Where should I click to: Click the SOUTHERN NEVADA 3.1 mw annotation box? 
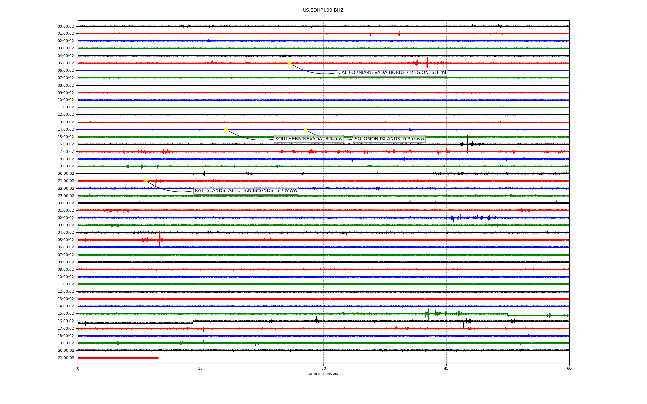[x=309, y=139]
